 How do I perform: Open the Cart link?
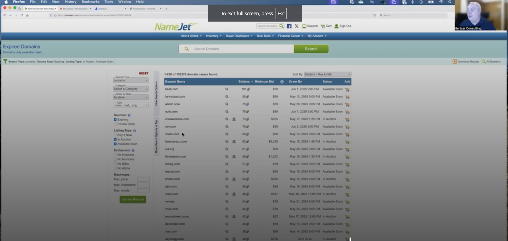(326, 26)
